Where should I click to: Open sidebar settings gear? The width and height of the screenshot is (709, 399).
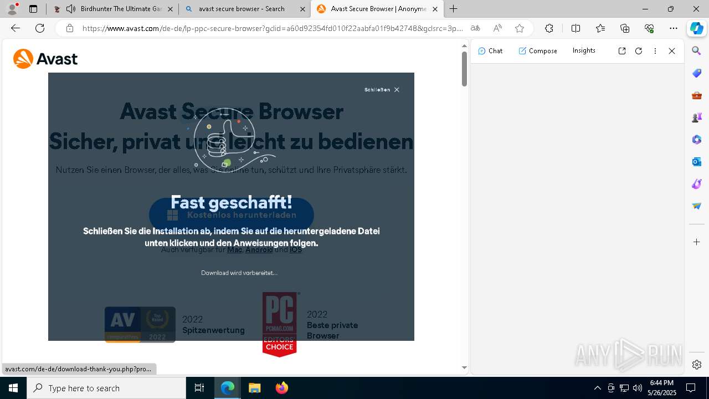(x=697, y=365)
